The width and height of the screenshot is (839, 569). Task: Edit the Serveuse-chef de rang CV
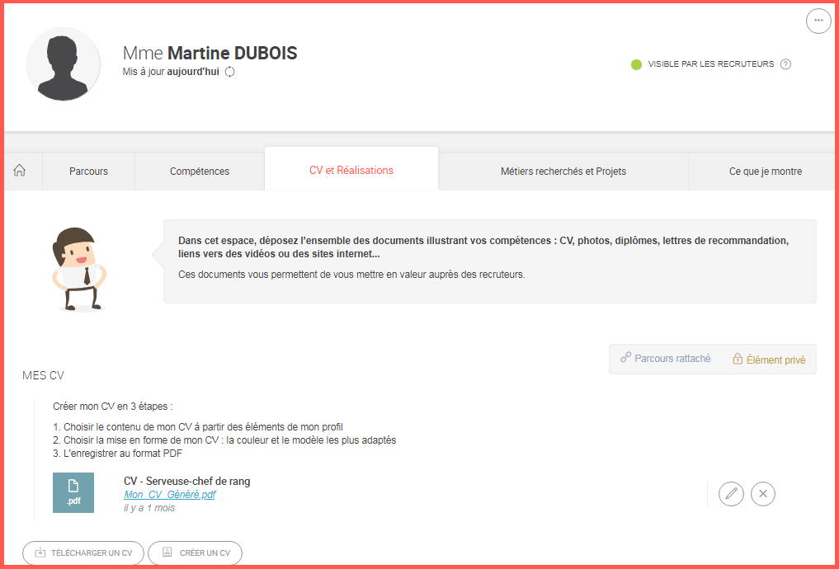pyautogui.click(x=731, y=494)
